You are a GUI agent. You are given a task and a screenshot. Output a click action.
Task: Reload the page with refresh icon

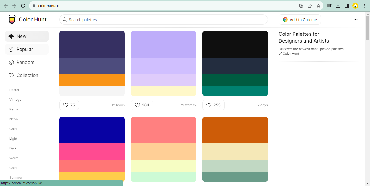tap(23, 6)
